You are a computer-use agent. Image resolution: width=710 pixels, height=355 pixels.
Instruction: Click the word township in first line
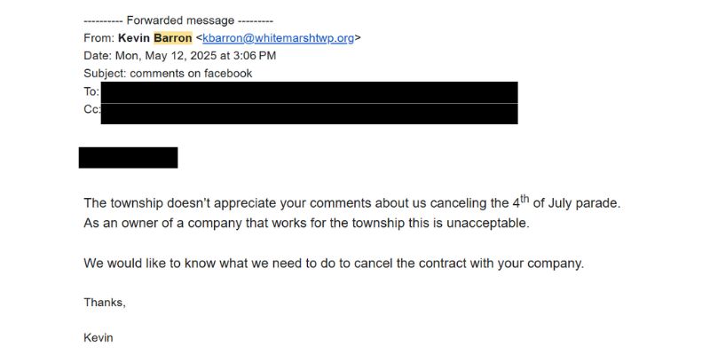tap(137, 203)
